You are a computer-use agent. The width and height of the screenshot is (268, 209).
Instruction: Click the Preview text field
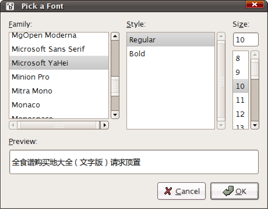coord(134,162)
